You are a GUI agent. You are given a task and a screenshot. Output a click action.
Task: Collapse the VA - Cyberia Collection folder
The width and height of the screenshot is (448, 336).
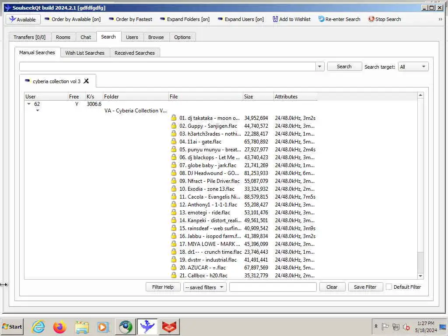pyautogui.click(x=38, y=111)
